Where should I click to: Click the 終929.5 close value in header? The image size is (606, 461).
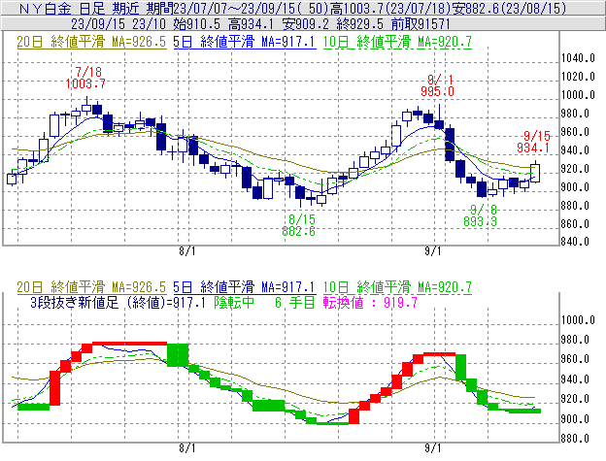point(360,24)
